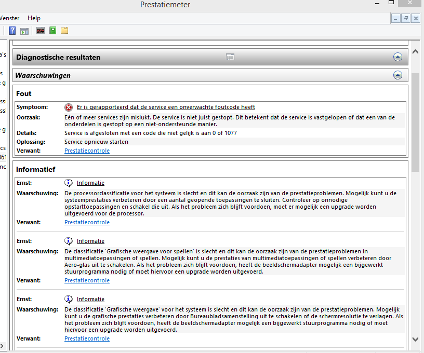Open Informatie link for Bureaubladsamenstelling warning

(90, 299)
